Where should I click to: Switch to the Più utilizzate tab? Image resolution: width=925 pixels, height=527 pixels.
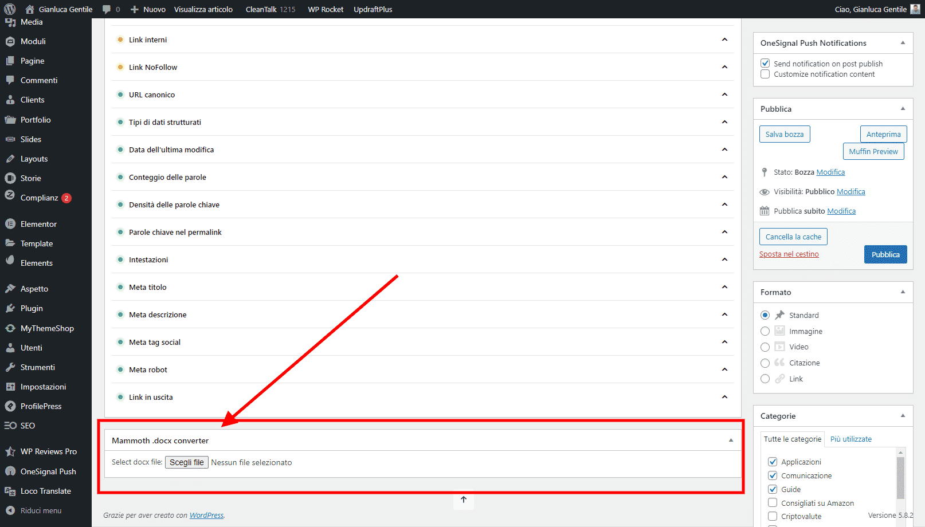click(851, 439)
